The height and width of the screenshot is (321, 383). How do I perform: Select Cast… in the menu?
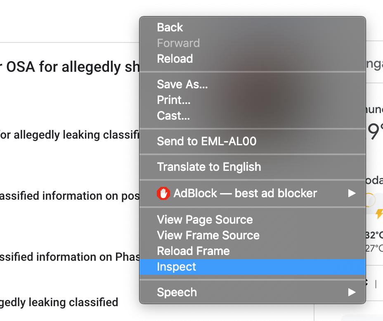(173, 116)
